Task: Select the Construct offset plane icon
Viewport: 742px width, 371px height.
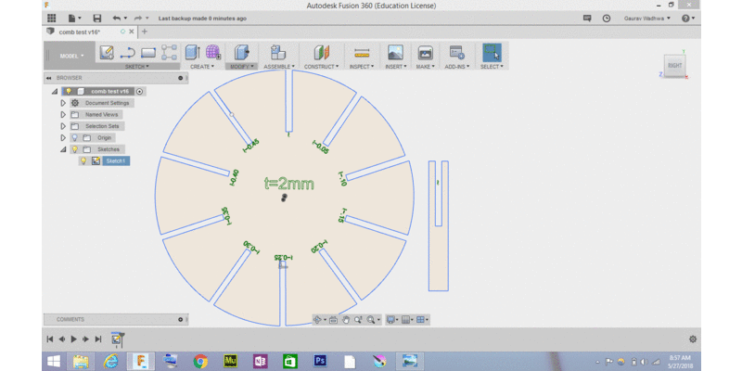Action: [x=322, y=53]
